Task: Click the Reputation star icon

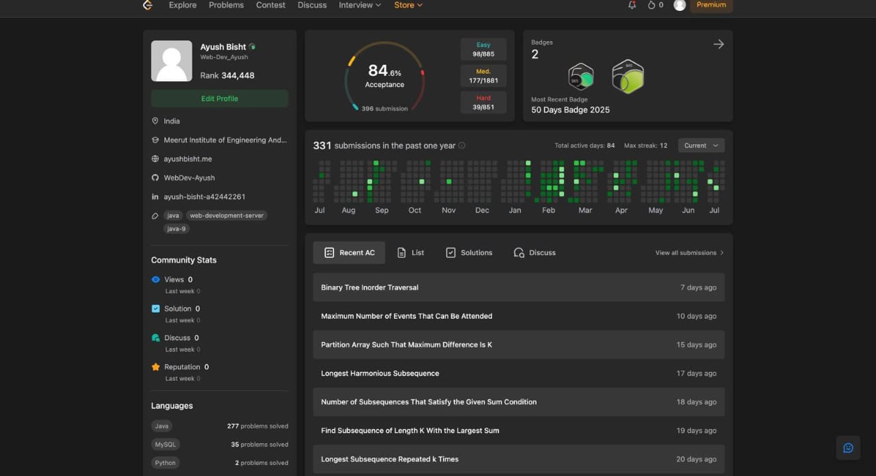Action: tap(155, 367)
